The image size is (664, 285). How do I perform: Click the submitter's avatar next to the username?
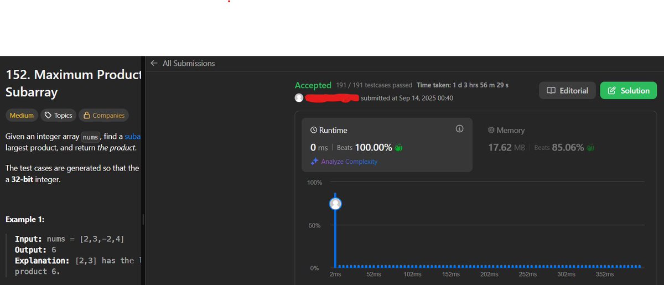(x=299, y=98)
